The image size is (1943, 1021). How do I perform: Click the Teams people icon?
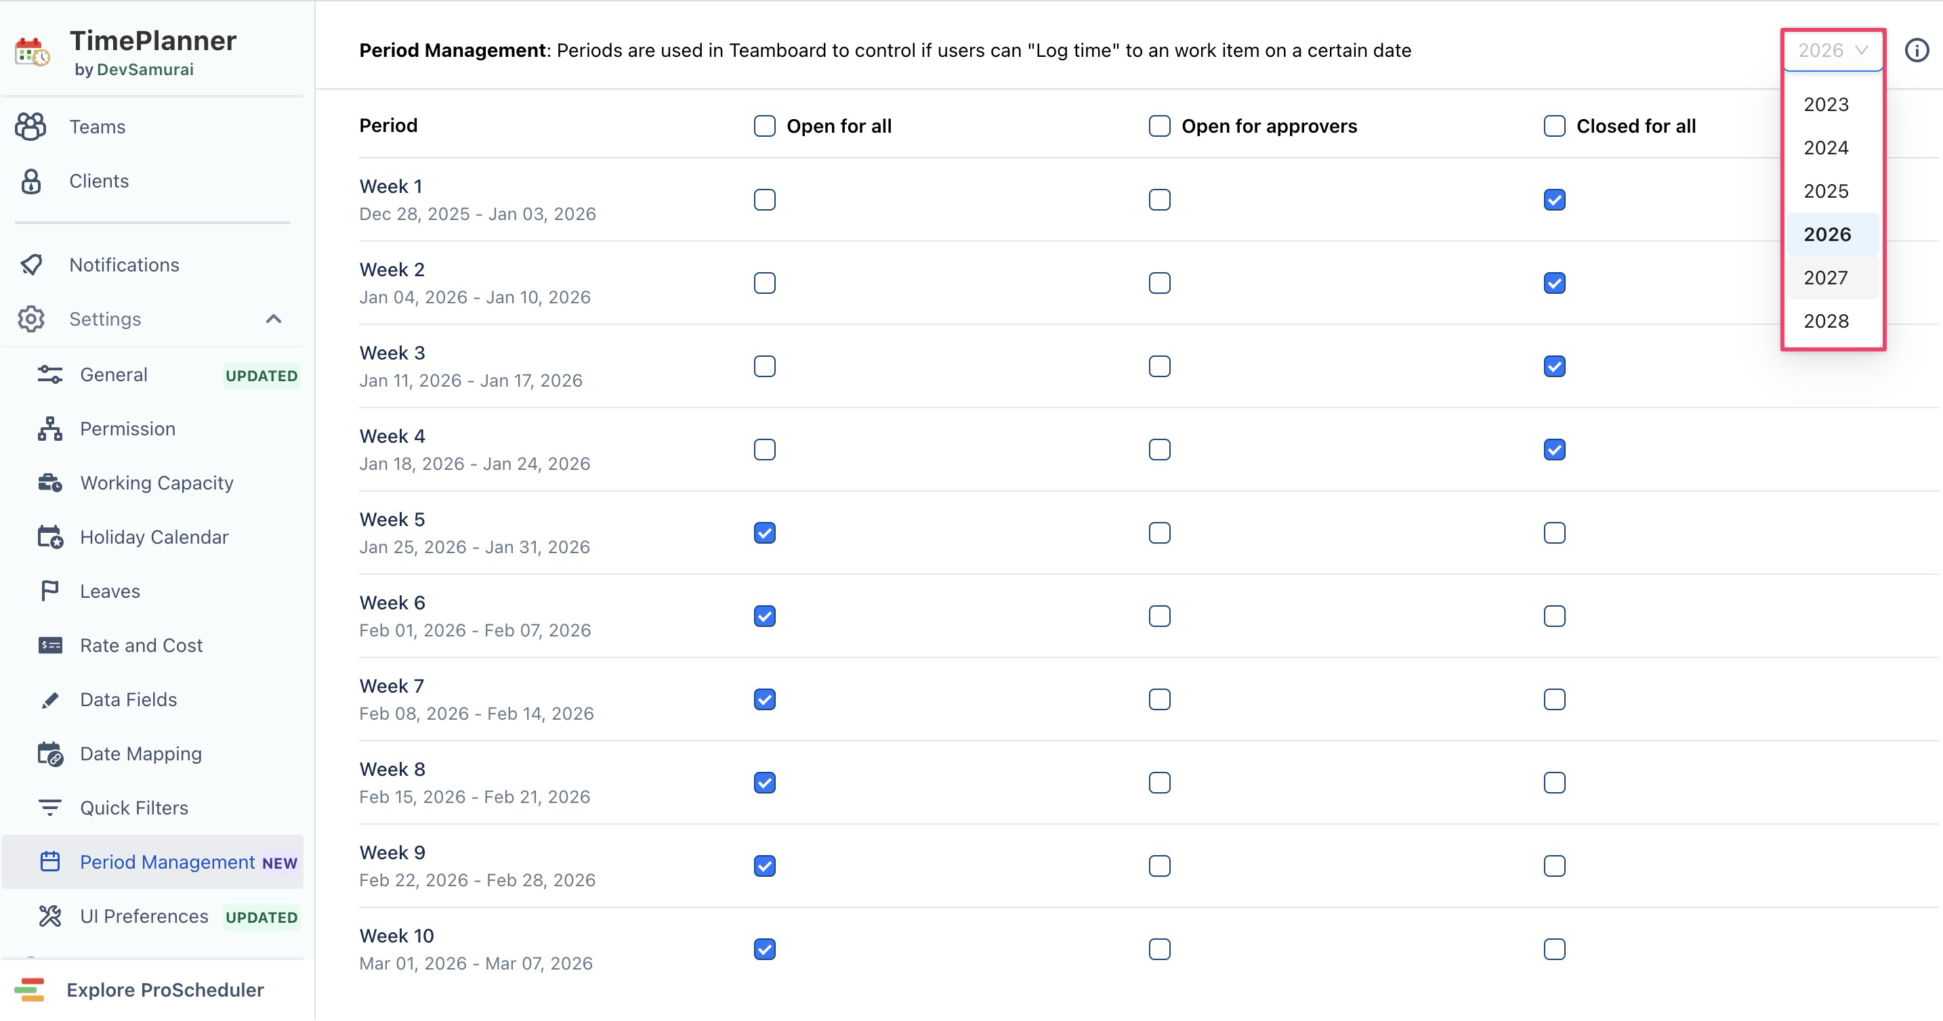point(30,127)
